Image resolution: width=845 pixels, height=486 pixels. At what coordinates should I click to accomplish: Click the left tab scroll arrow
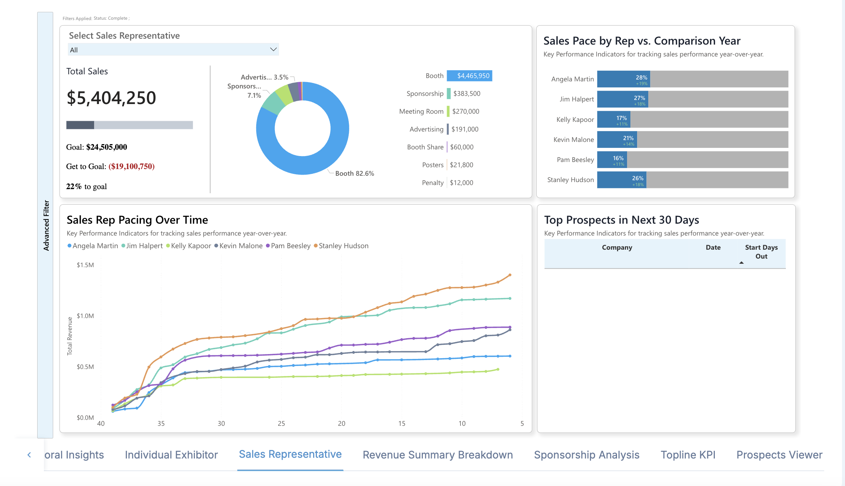[29, 455]
